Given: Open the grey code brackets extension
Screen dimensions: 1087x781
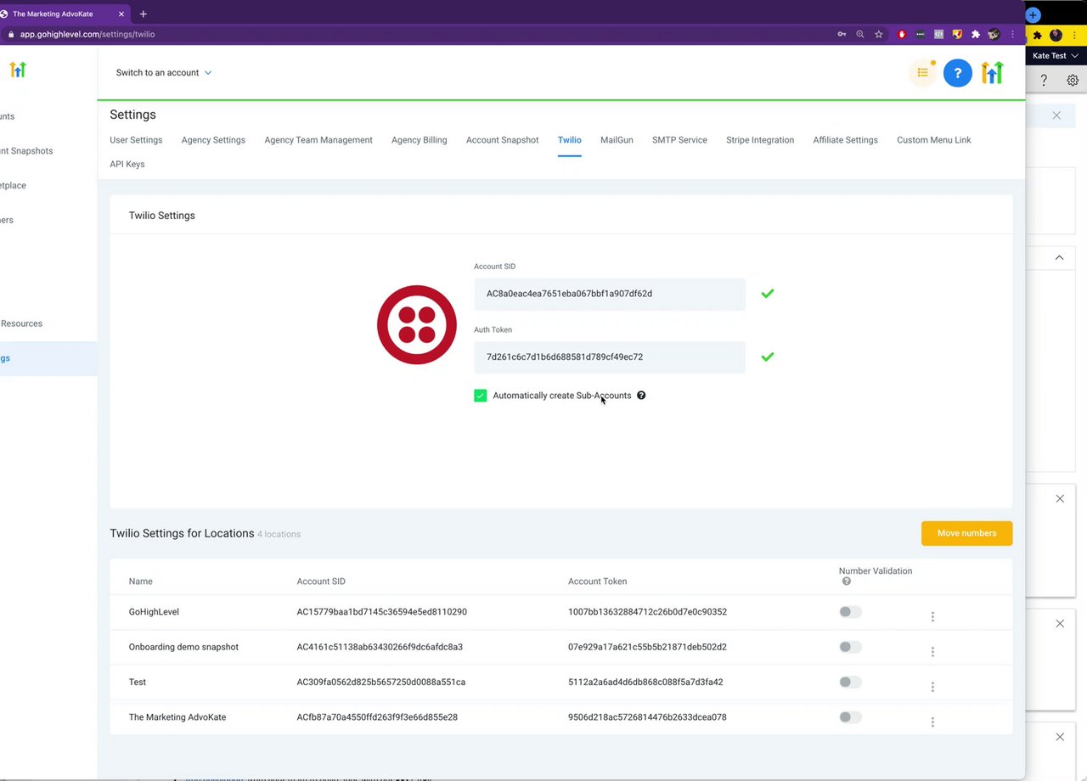Looking at the screenshot, I should pos(938,35).
